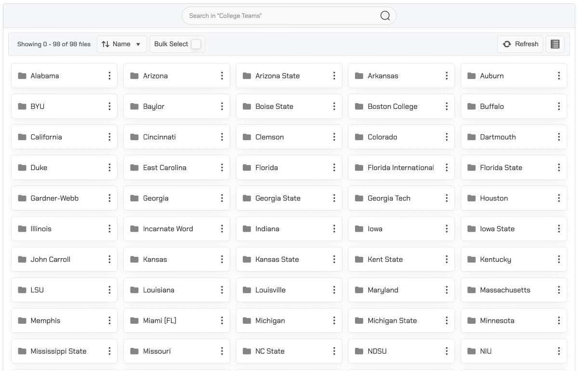The width and height of the screenshot is (578, 371).
Task: Open the Duke folder
Action: tap(64, 168)
